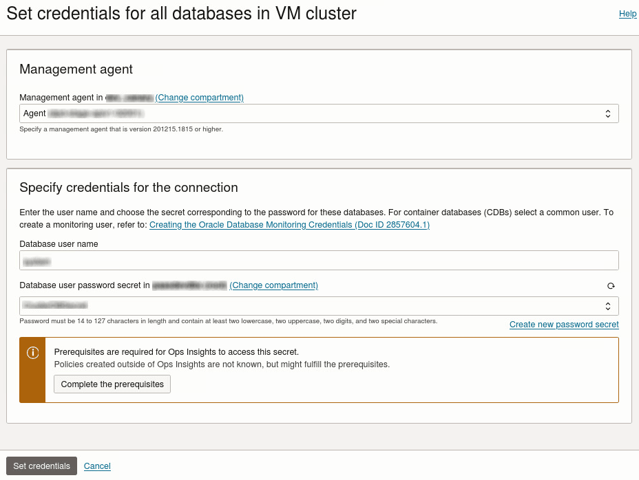Open the Help link

click(627, 13)
